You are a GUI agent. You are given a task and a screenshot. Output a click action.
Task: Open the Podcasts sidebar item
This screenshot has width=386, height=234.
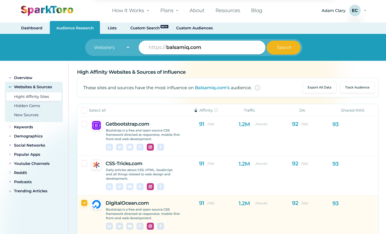click(23, 182)
